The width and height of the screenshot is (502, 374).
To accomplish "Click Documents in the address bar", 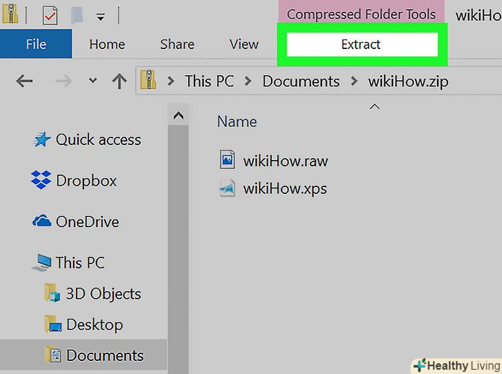I will coord(301,81).
